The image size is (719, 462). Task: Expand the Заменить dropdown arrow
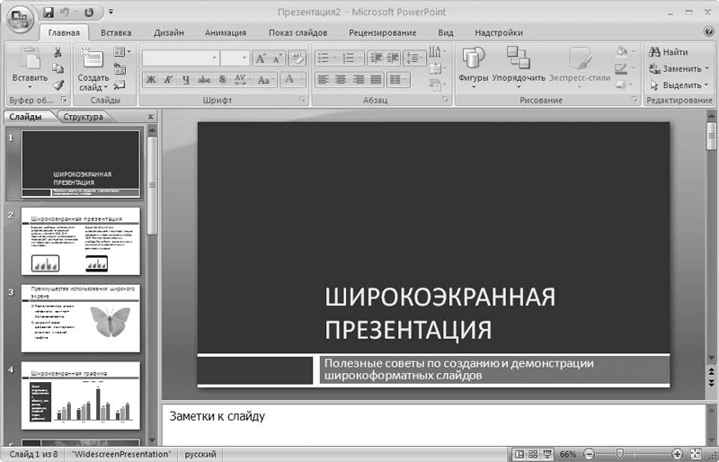(708, 68)
